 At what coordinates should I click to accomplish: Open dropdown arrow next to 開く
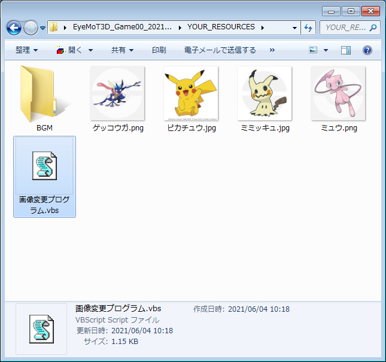click(90, 50)
